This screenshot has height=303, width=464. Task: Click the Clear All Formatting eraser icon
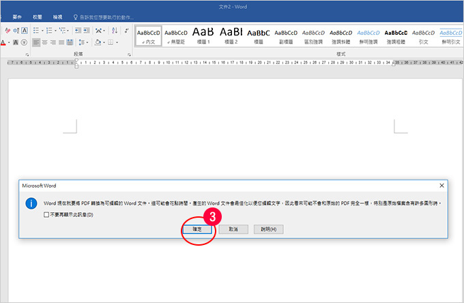(8, 31)
